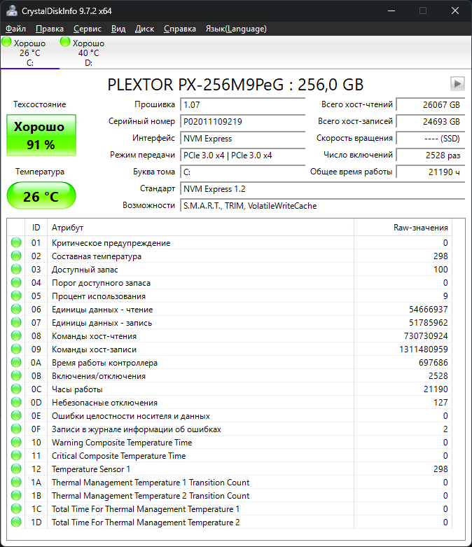Click status icon for Команды хост-записи row
The width and height of the screenshot is (472, 547).
click(16, 349)
